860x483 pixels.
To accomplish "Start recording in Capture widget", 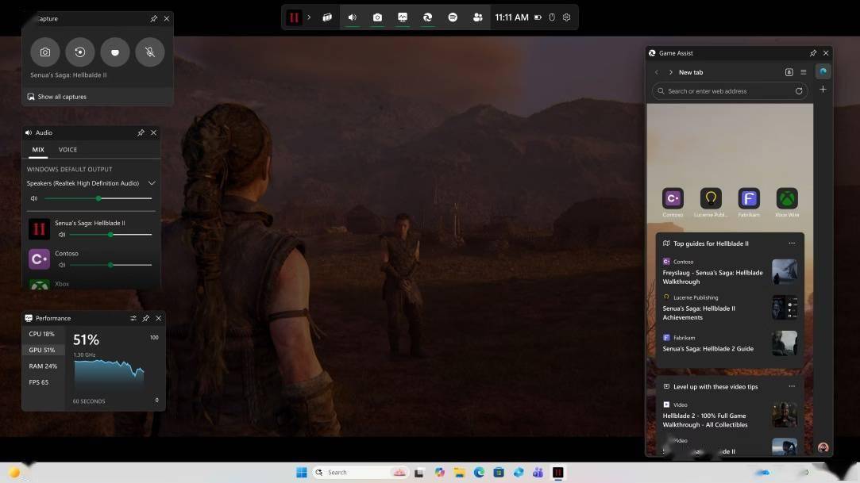I will [x=115, y=52].
